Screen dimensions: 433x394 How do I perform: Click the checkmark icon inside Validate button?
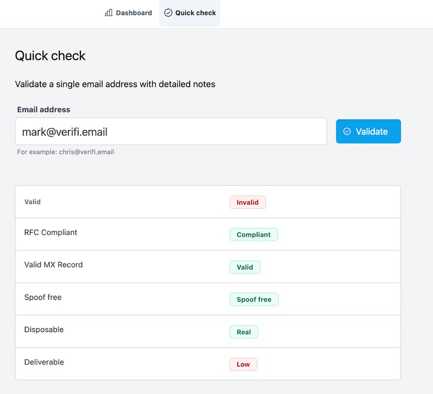pyautogui.click(x=347, y=132)
